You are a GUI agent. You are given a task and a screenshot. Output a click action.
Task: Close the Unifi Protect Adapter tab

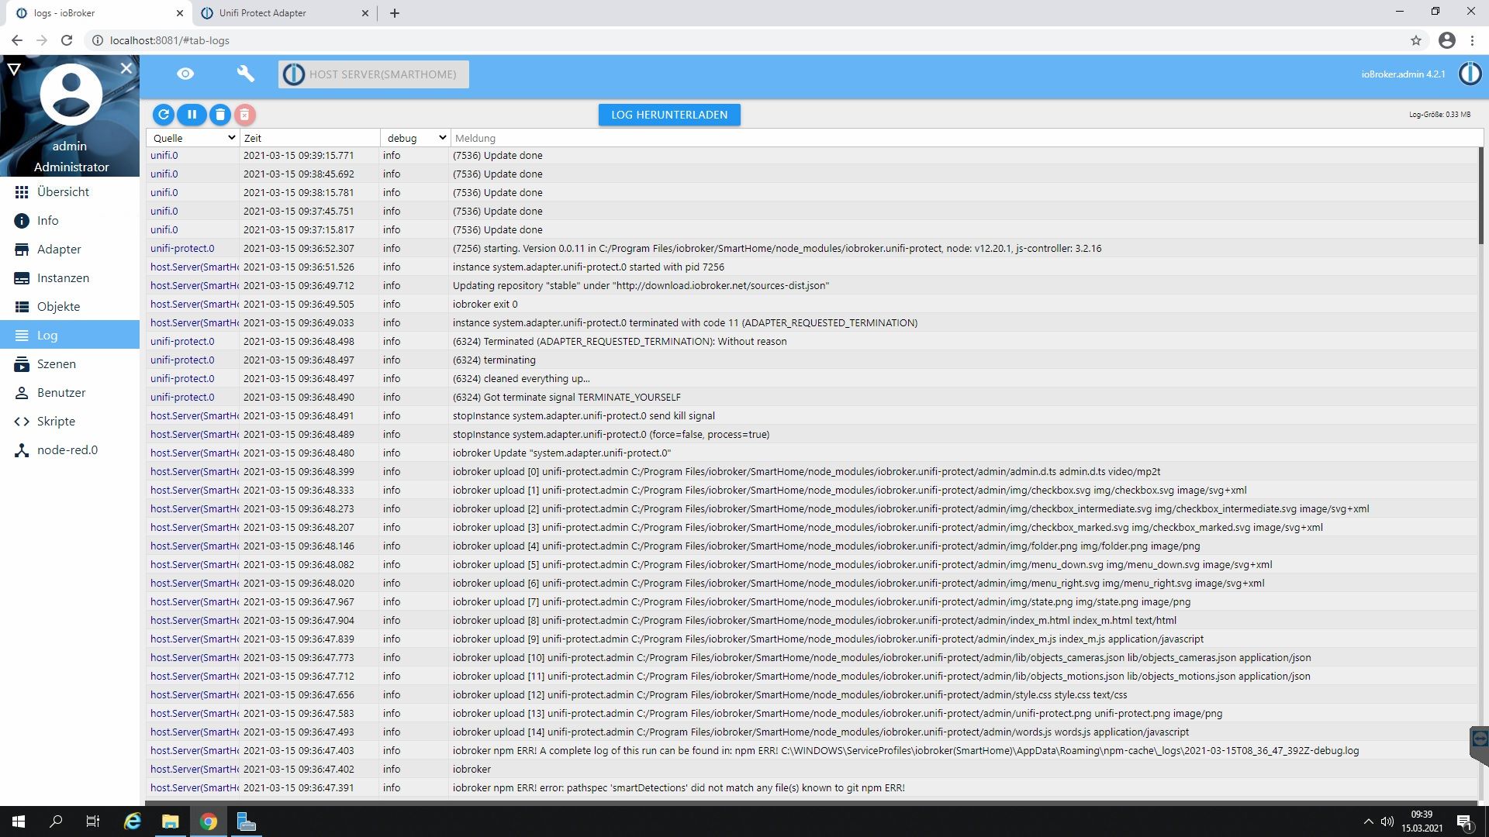[365, 13]
